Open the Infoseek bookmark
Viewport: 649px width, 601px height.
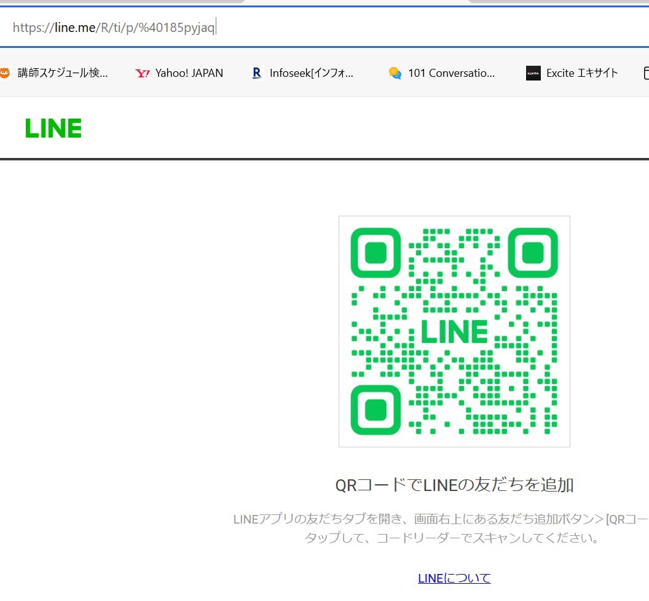302,73
